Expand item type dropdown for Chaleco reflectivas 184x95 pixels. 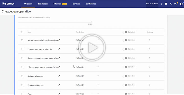pyautogui.click(x=98, y=85)
